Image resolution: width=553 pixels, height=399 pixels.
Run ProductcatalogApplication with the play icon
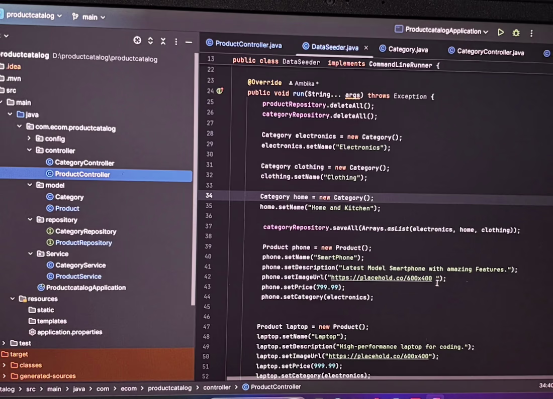coord(501,33)
